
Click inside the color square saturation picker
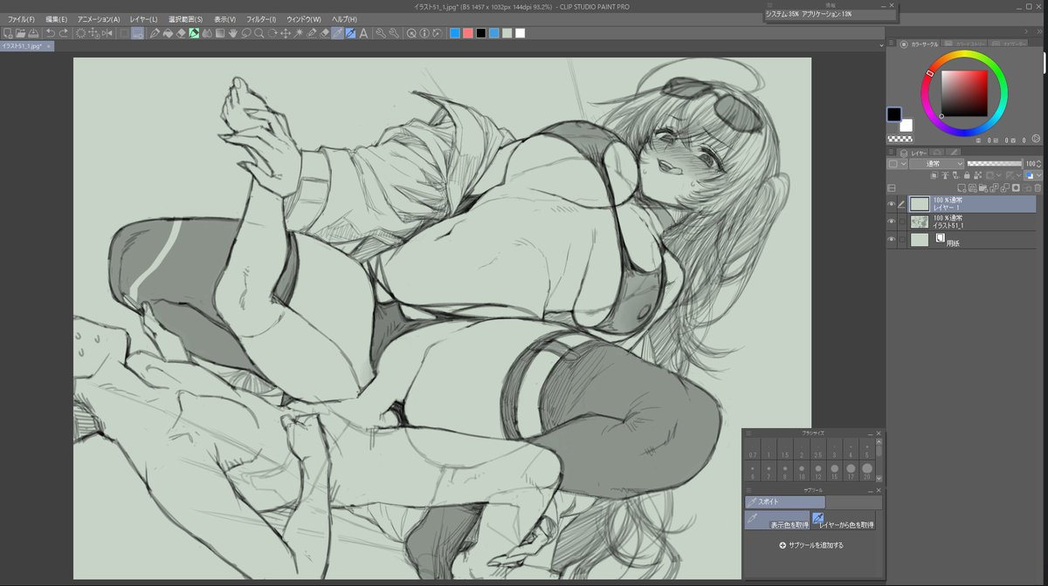coord(964,92)
